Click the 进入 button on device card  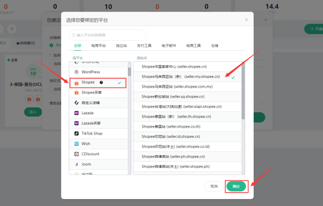pyautogui.click(x=33, y=112)
